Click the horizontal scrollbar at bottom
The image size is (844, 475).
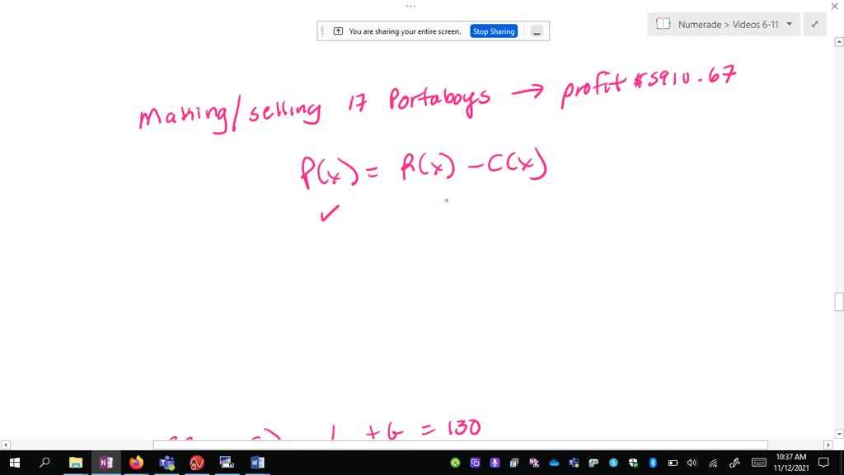460,445
